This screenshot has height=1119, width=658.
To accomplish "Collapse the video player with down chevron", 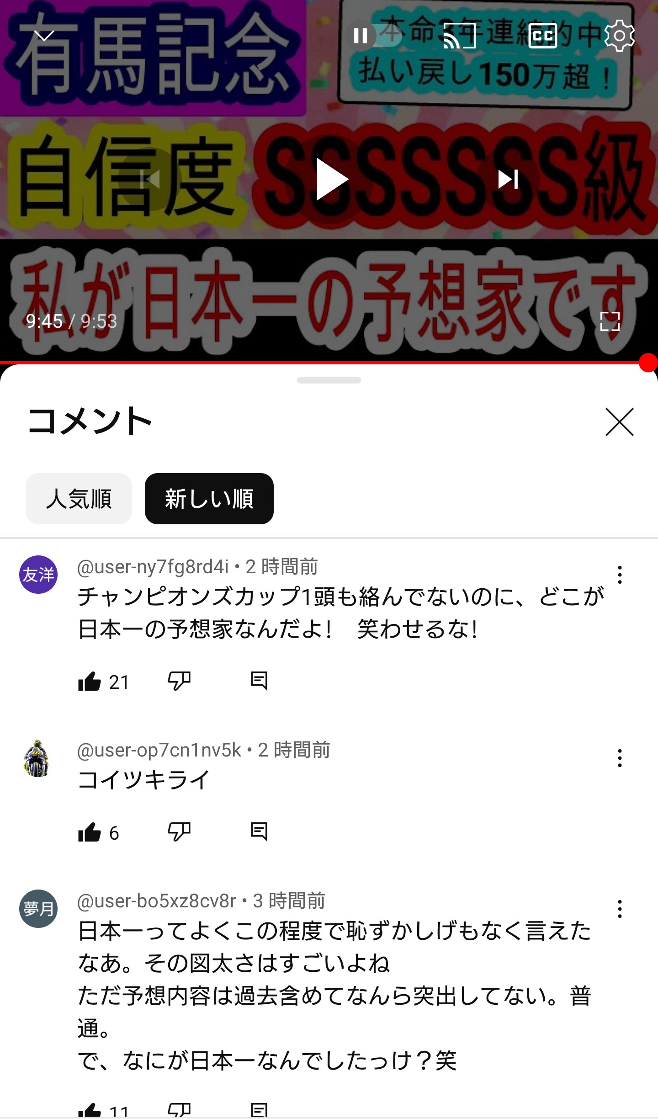I will click(44, 35).
